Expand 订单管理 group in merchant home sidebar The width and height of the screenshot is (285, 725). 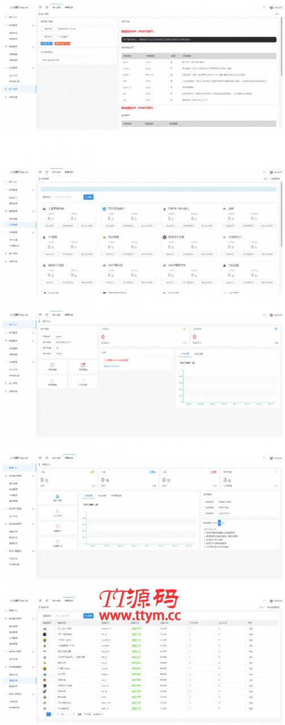coord(18,361)
